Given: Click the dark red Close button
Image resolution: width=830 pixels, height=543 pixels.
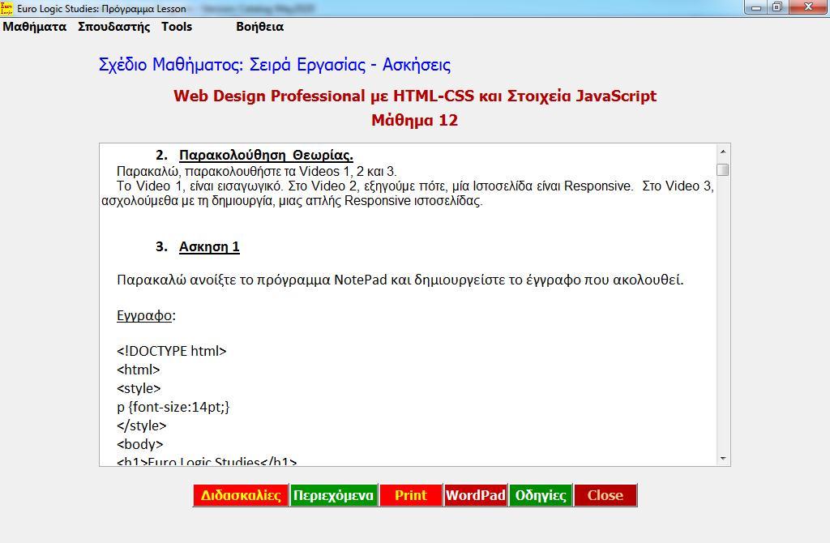Looking at the screenshot, I should click(x=605, y=495).
